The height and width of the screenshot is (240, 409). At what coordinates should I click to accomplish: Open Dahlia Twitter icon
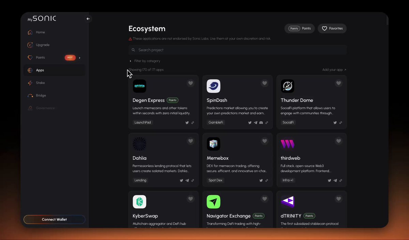coord(181,181)
